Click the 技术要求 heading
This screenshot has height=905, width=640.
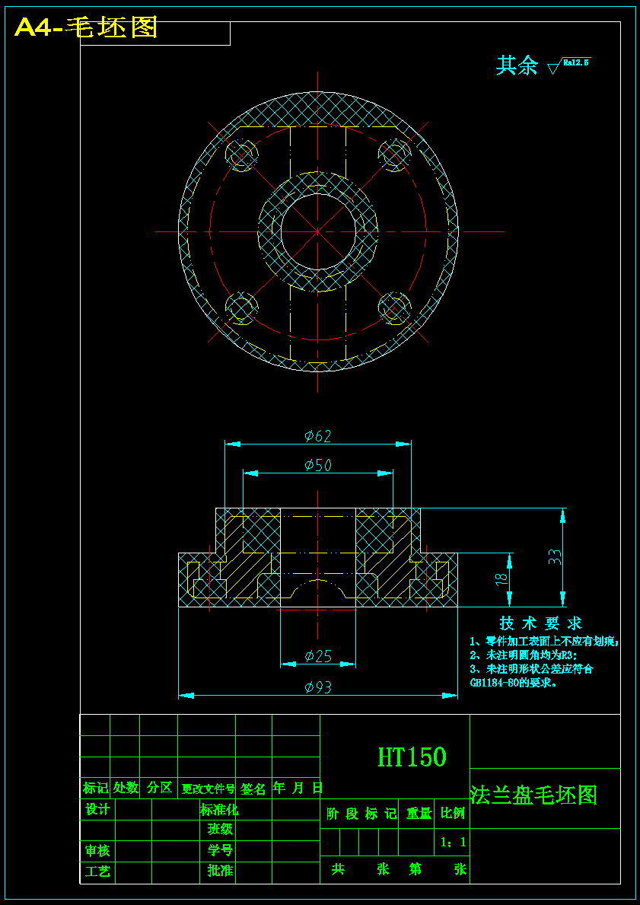coord(541,623)
